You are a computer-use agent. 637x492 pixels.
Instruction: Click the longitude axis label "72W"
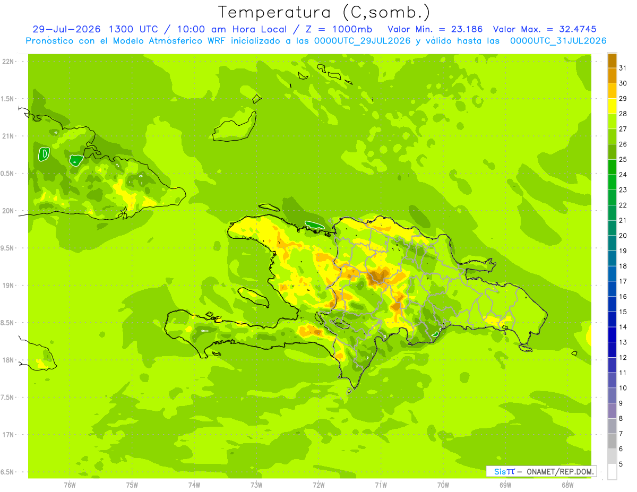[318, 485]
